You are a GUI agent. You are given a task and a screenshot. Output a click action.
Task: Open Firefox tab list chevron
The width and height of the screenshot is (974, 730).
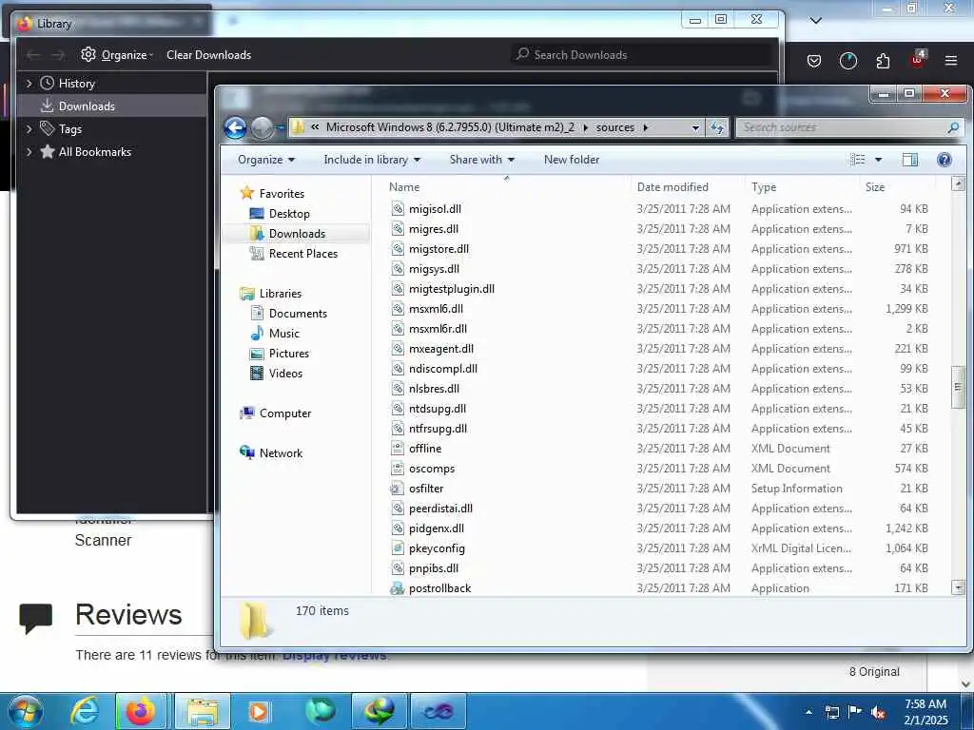[815, 21]
